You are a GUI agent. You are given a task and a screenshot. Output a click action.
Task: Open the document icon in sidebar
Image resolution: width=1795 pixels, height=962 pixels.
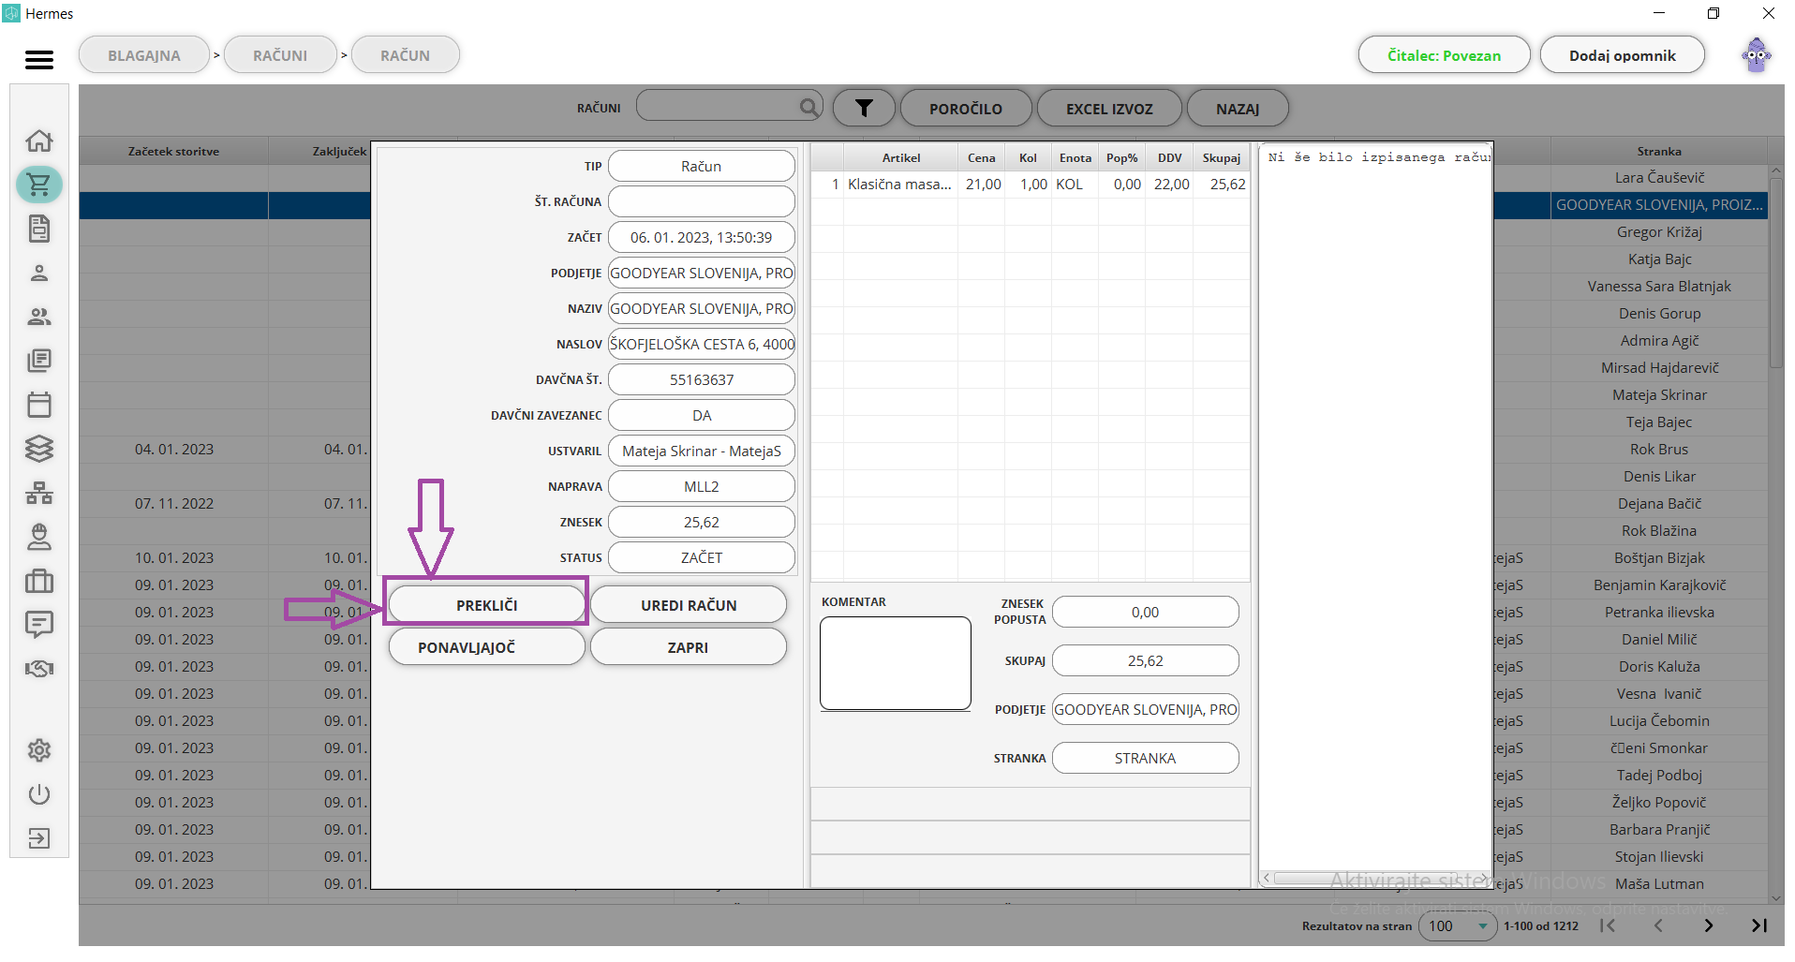[x=39, y=229]
